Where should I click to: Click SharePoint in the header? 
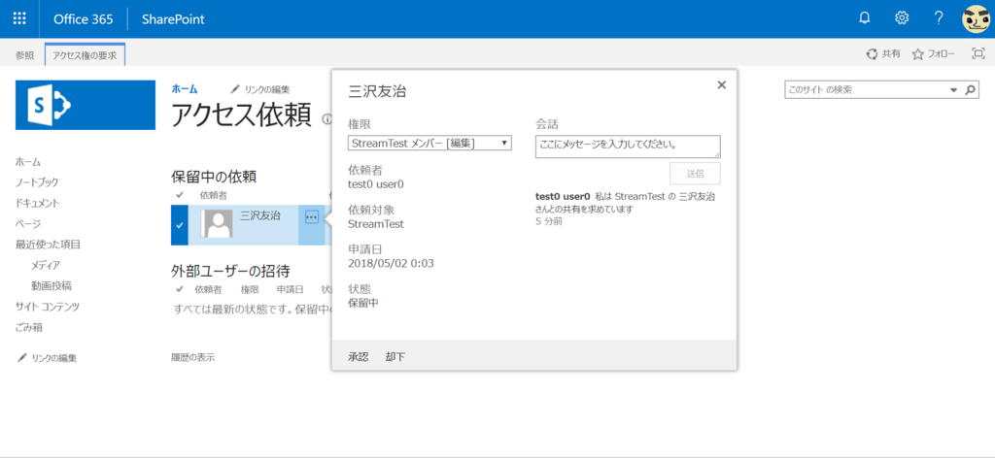(x=173, y=19)
